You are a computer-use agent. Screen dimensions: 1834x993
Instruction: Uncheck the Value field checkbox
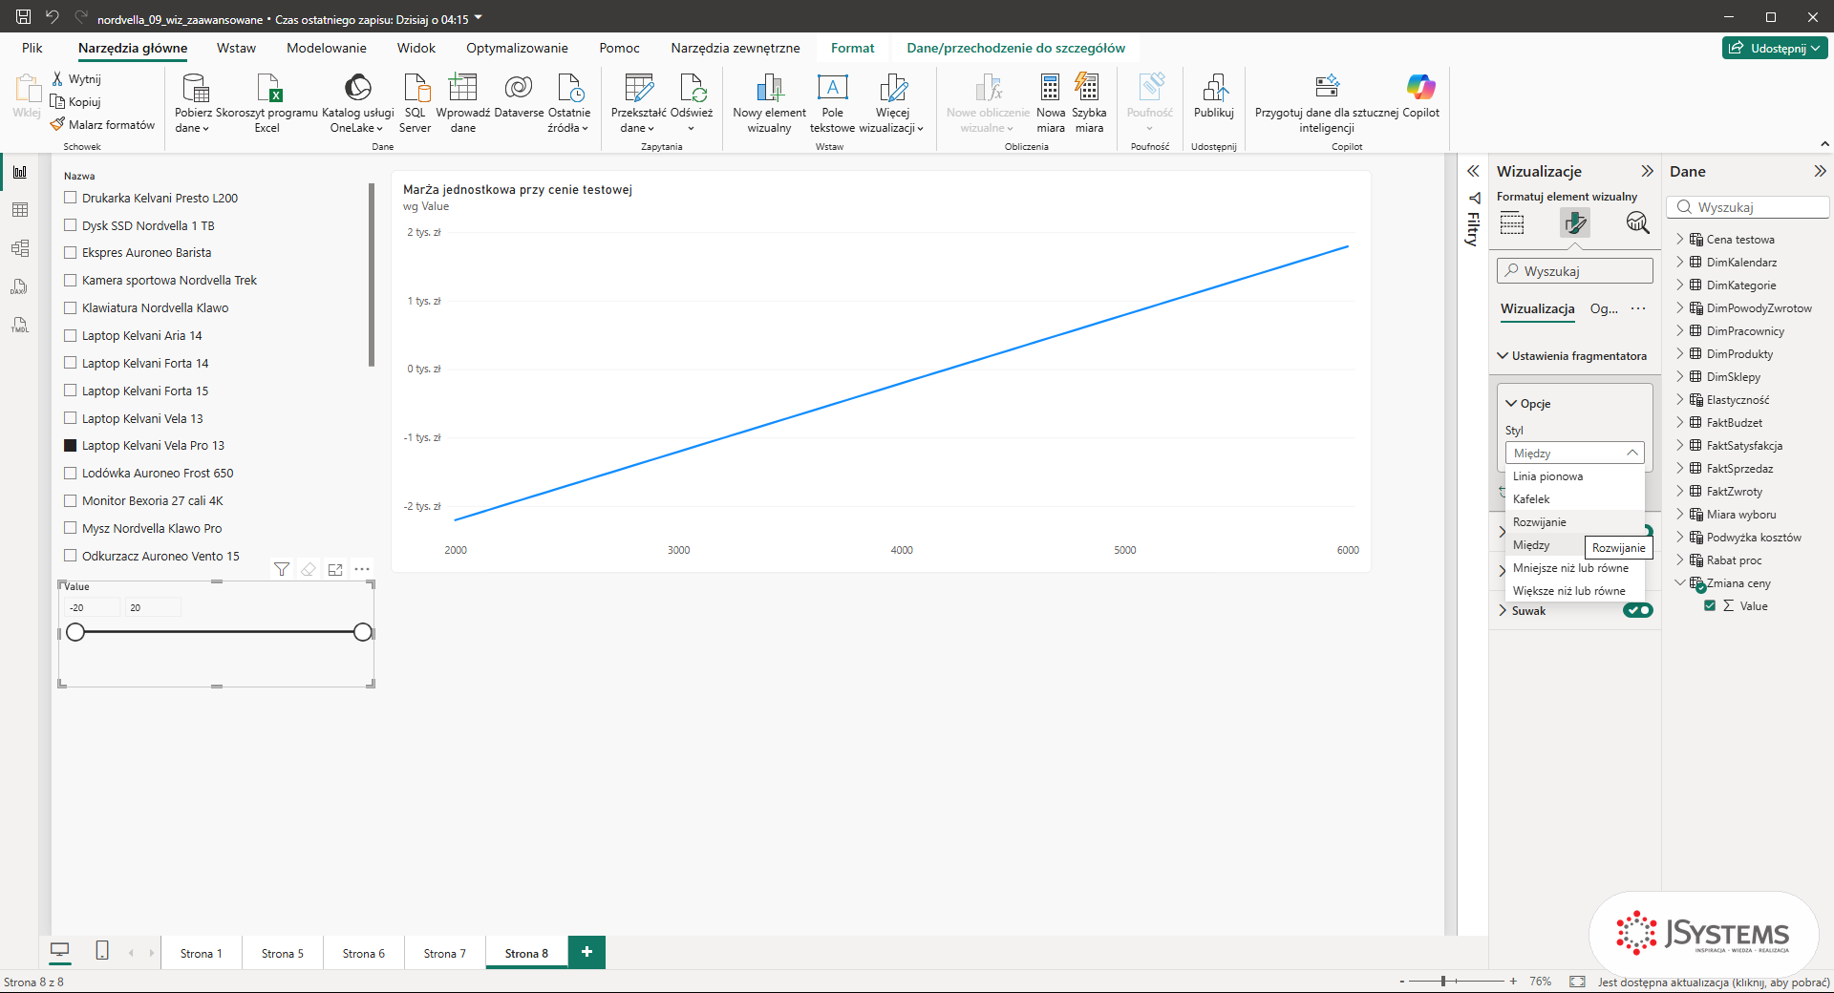1710,605
